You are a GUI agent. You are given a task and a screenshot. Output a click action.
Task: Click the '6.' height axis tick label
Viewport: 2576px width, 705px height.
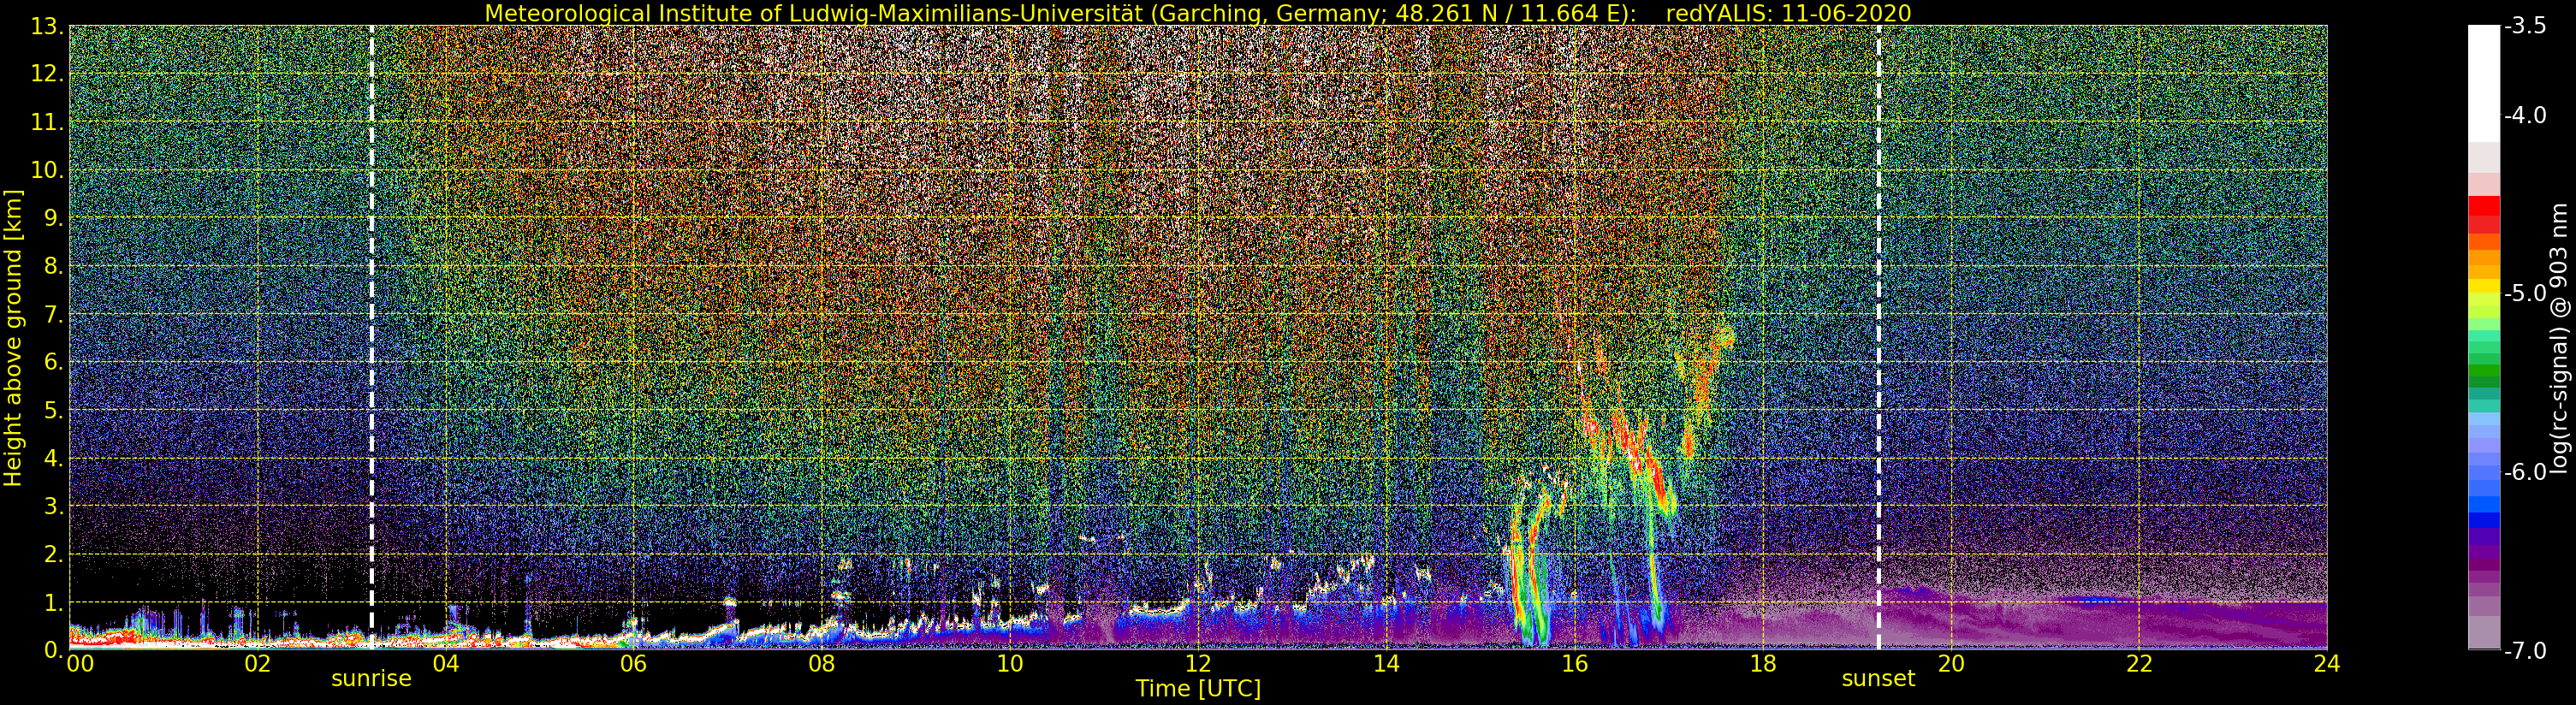(53, 362)
